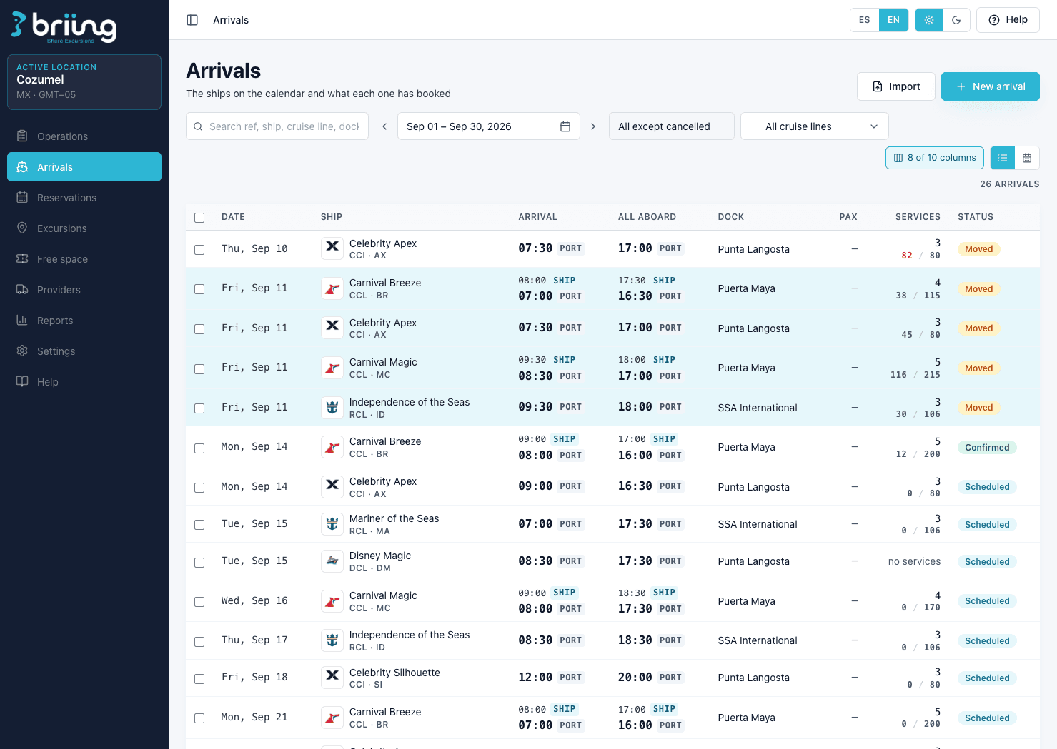Click Celebrity Apex logo on Sep 10 row
The image size is (1057, 749).
click(x=332, y=248)
